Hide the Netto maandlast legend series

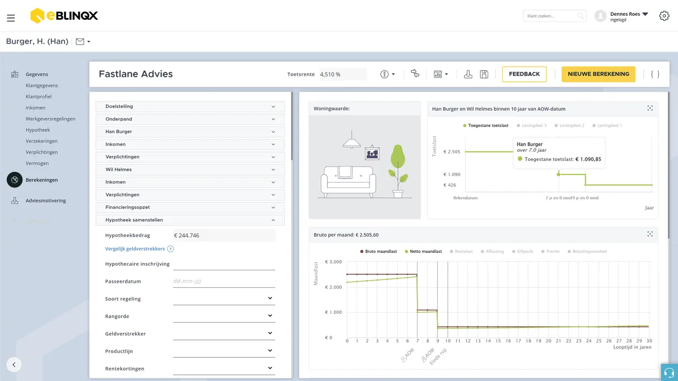tap(423, 251)
